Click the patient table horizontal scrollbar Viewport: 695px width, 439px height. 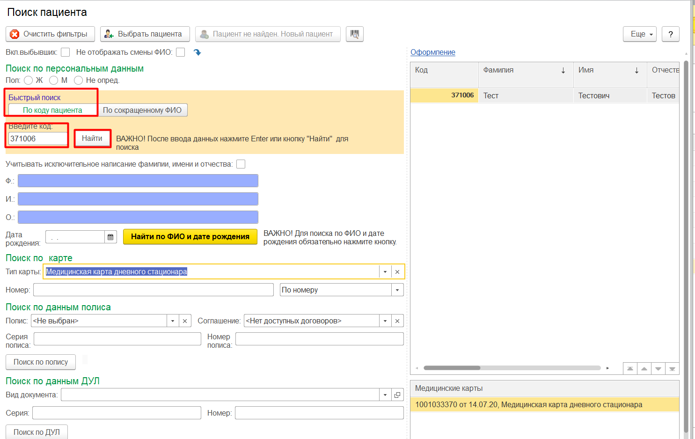pyautogui.click(x=452, y=368)
